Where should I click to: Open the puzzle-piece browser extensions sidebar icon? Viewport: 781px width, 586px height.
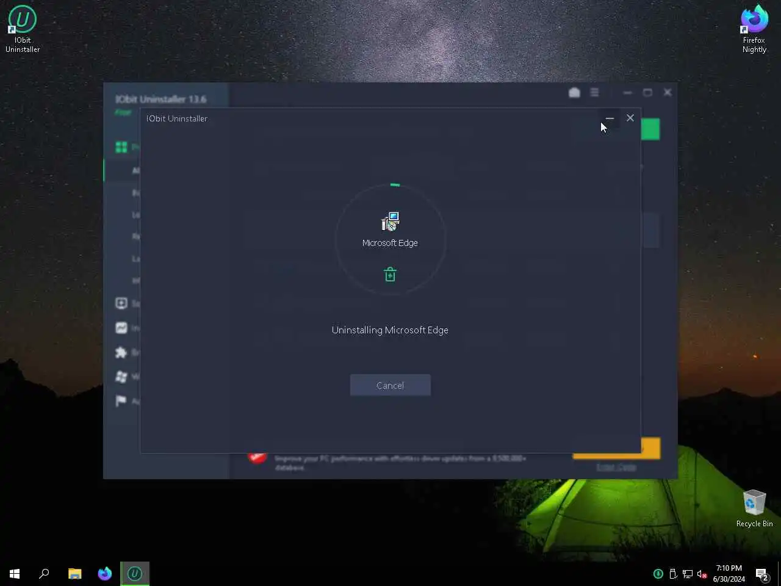(x=121, y=352)
